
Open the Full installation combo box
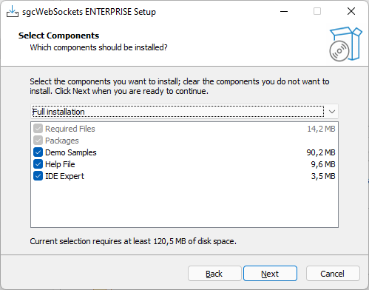(x=184, y=112)
